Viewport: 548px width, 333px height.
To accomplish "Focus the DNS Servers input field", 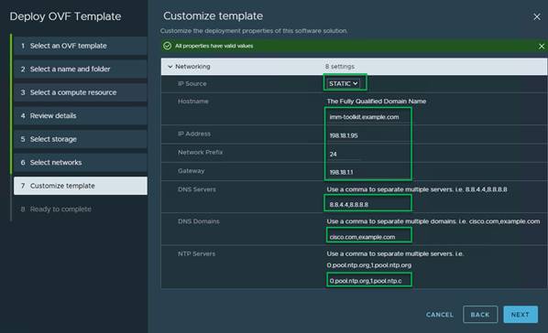I will coord(368,204).
